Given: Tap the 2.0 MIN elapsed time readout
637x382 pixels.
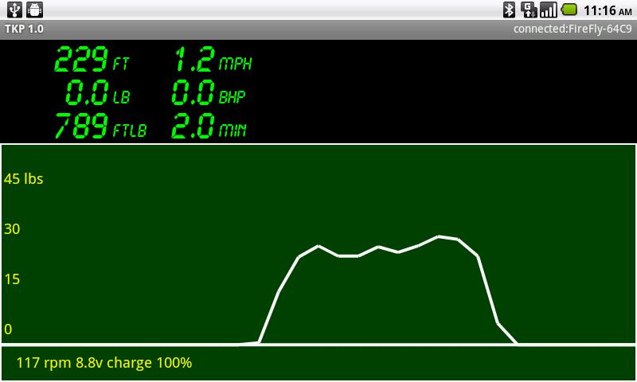Looking at the screenshot, I should (x=209, y=127).
